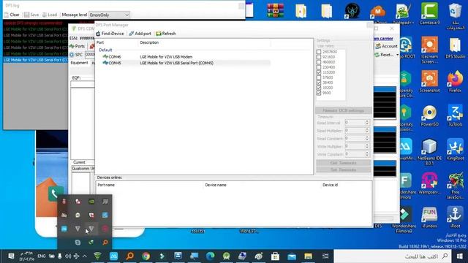Toggle the 2457600 baud rate checkbox
The width and height of the screenshot is (468, 263).
pos(319,52)
